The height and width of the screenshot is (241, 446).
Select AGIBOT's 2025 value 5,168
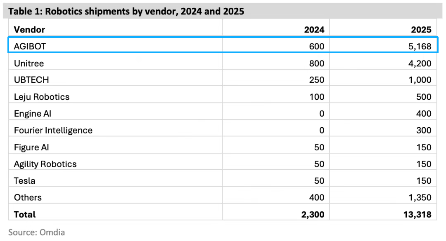pos(418,47)
